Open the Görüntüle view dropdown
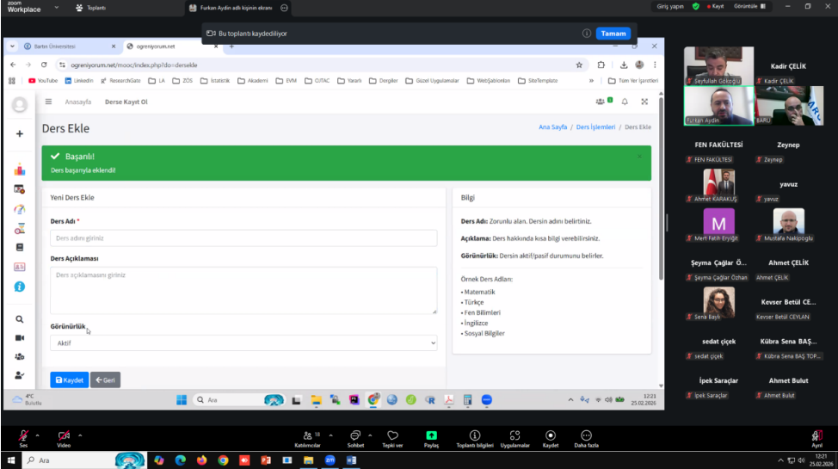This screenshot has height=469, width=838. pos(752,6)
